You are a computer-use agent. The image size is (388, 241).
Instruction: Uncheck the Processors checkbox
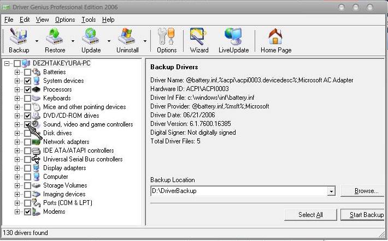(x=27, y=89)
